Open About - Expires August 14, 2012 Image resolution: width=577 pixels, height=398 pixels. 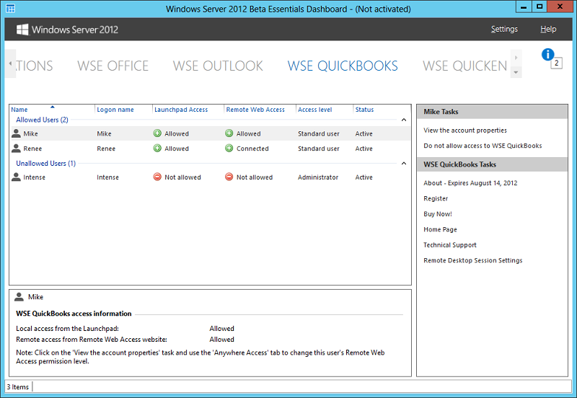click(470, 183)
